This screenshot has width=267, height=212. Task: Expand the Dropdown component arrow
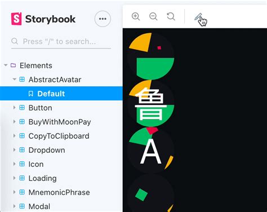[14, 150]
